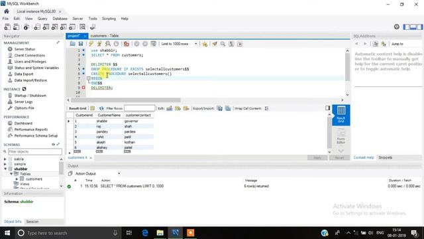Open Scripting menu

109,19
